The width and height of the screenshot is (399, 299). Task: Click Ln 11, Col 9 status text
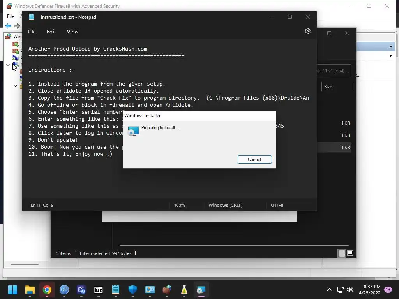42,205
